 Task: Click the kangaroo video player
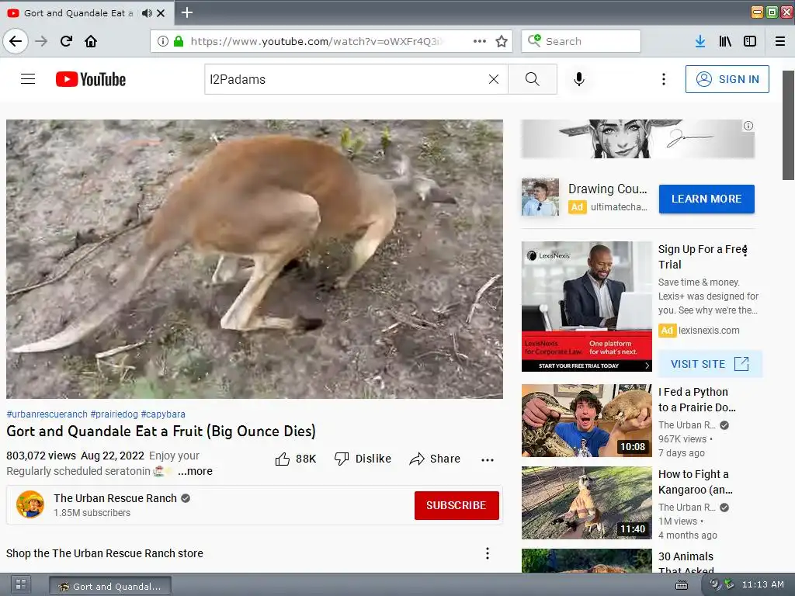coord(255,259)
